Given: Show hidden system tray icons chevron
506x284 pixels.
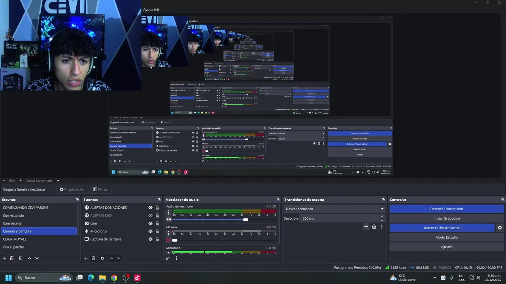Looking at the screenshot, I should [435, 278].
